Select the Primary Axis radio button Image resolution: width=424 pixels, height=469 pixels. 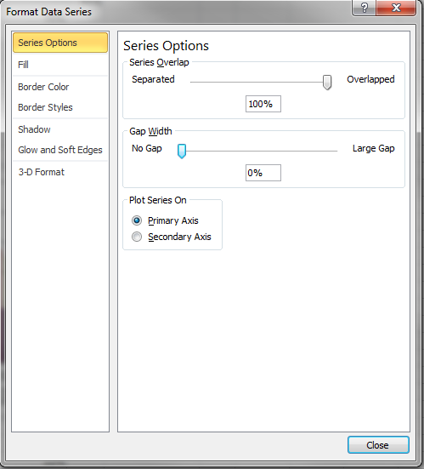tap(137, 220)
